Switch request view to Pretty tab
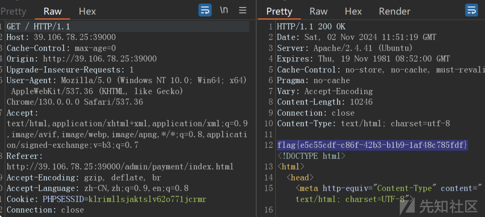 (13, 11)
